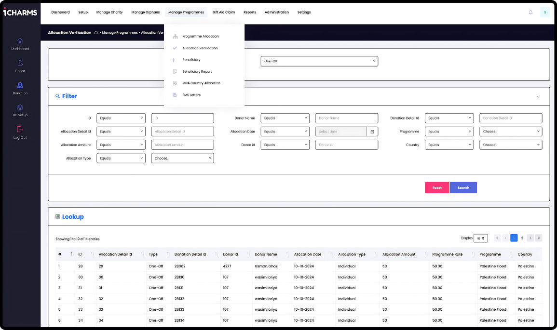The width and height of the screenshot is (557, 330).
Task: Click the MNA Country Allocation menu icon
Action: (x=175, y=83)
